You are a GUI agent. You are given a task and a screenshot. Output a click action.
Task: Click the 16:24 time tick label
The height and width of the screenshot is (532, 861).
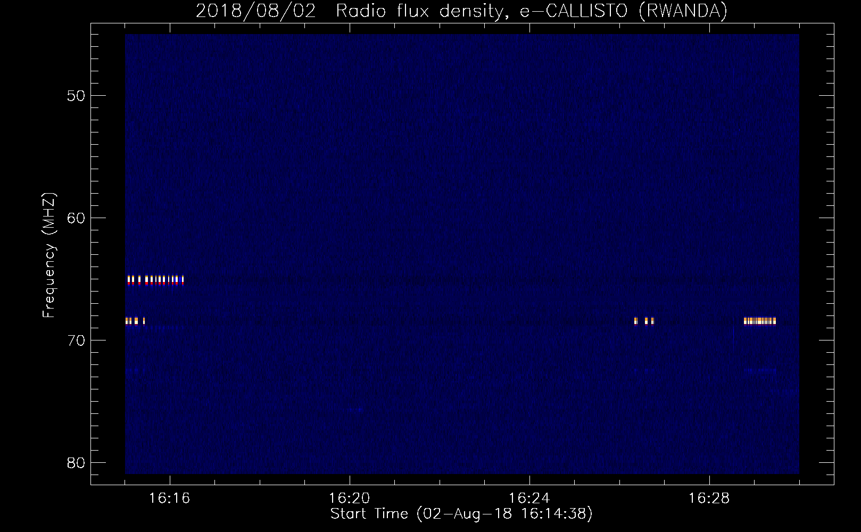point(529,498)
